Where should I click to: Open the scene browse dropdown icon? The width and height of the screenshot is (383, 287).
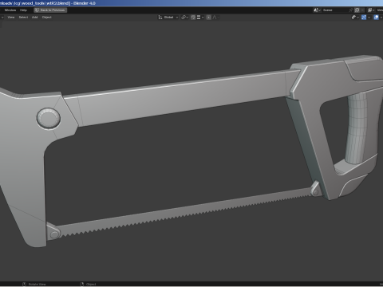pyautogui.click(x=317, y=10)
